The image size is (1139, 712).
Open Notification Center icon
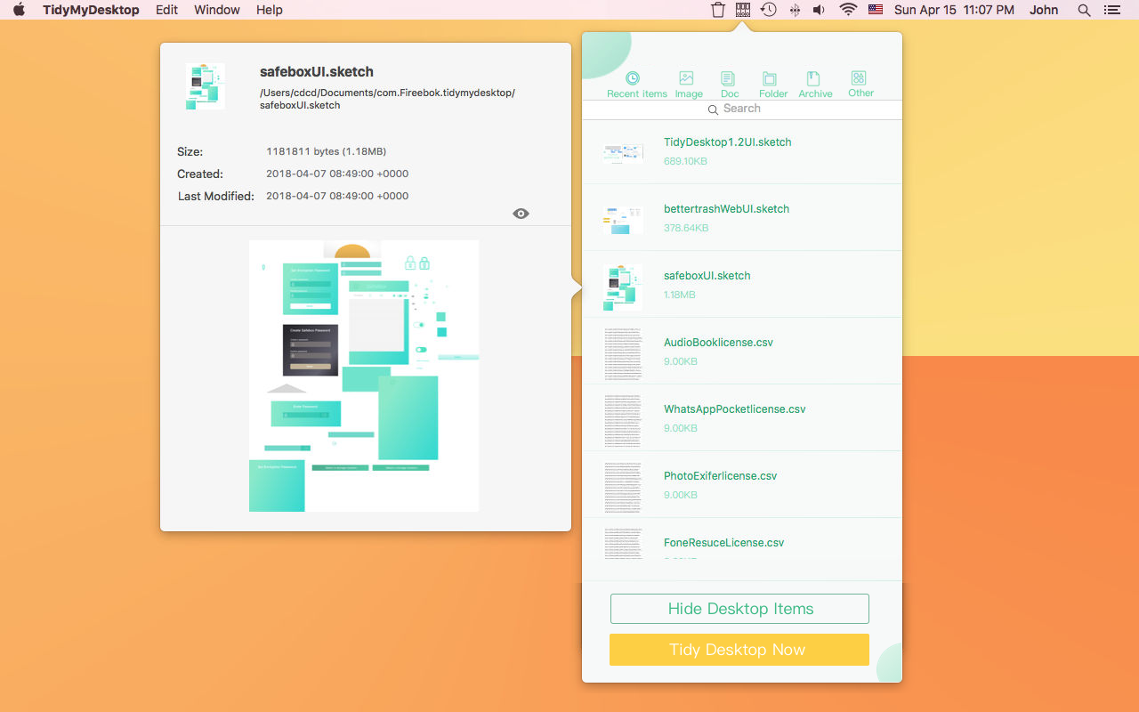coord(1111,10)
